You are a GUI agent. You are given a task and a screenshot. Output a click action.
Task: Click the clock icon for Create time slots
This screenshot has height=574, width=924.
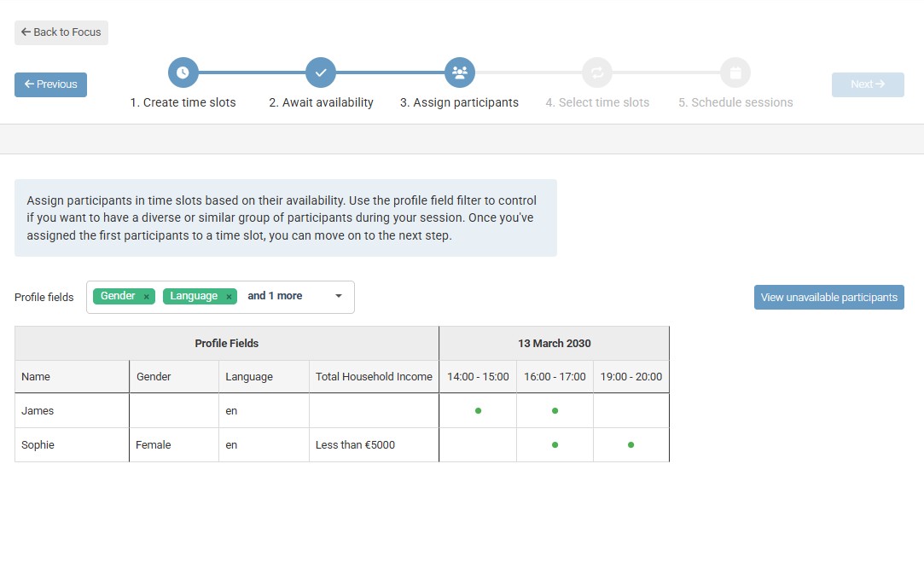tap(183, 72)
